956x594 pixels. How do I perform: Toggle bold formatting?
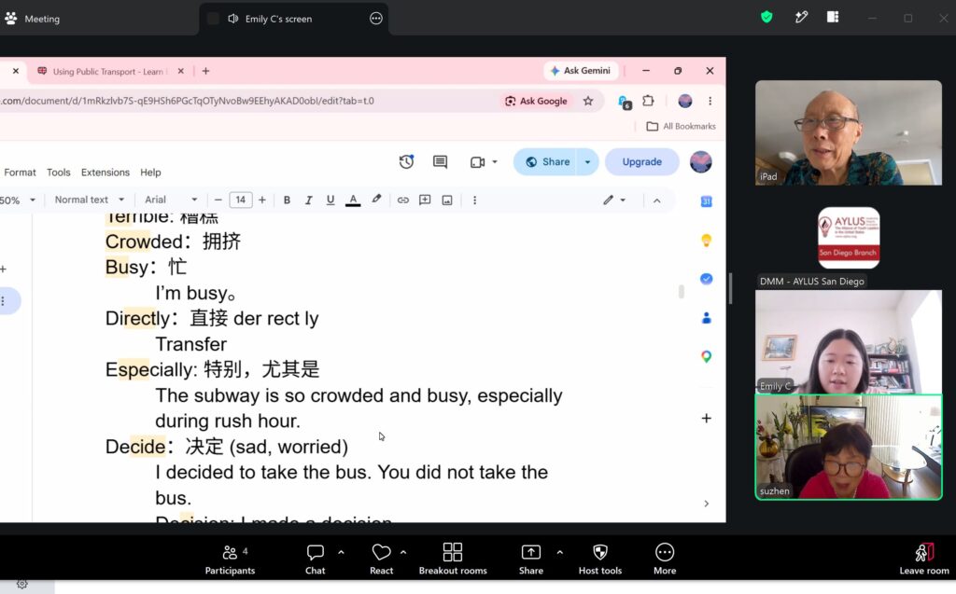[287, 200]
